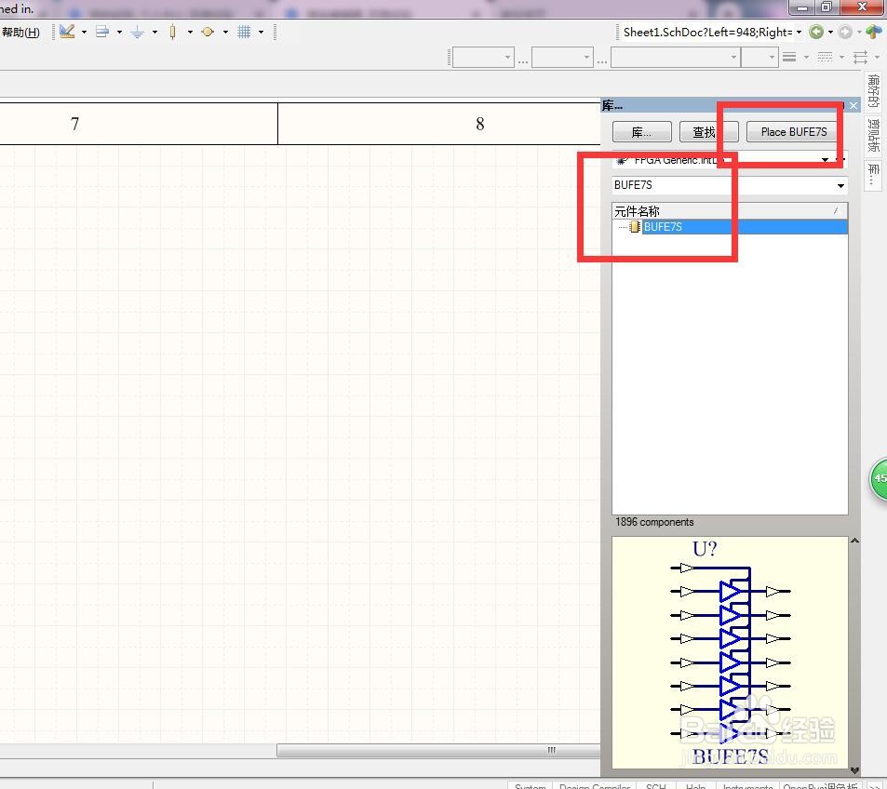Select the digital device component icon

click(172, 33)
